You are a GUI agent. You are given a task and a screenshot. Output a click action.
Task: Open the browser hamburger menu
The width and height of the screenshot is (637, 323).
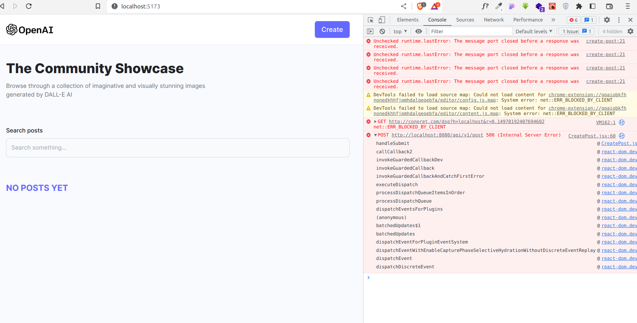coord(628,6)
